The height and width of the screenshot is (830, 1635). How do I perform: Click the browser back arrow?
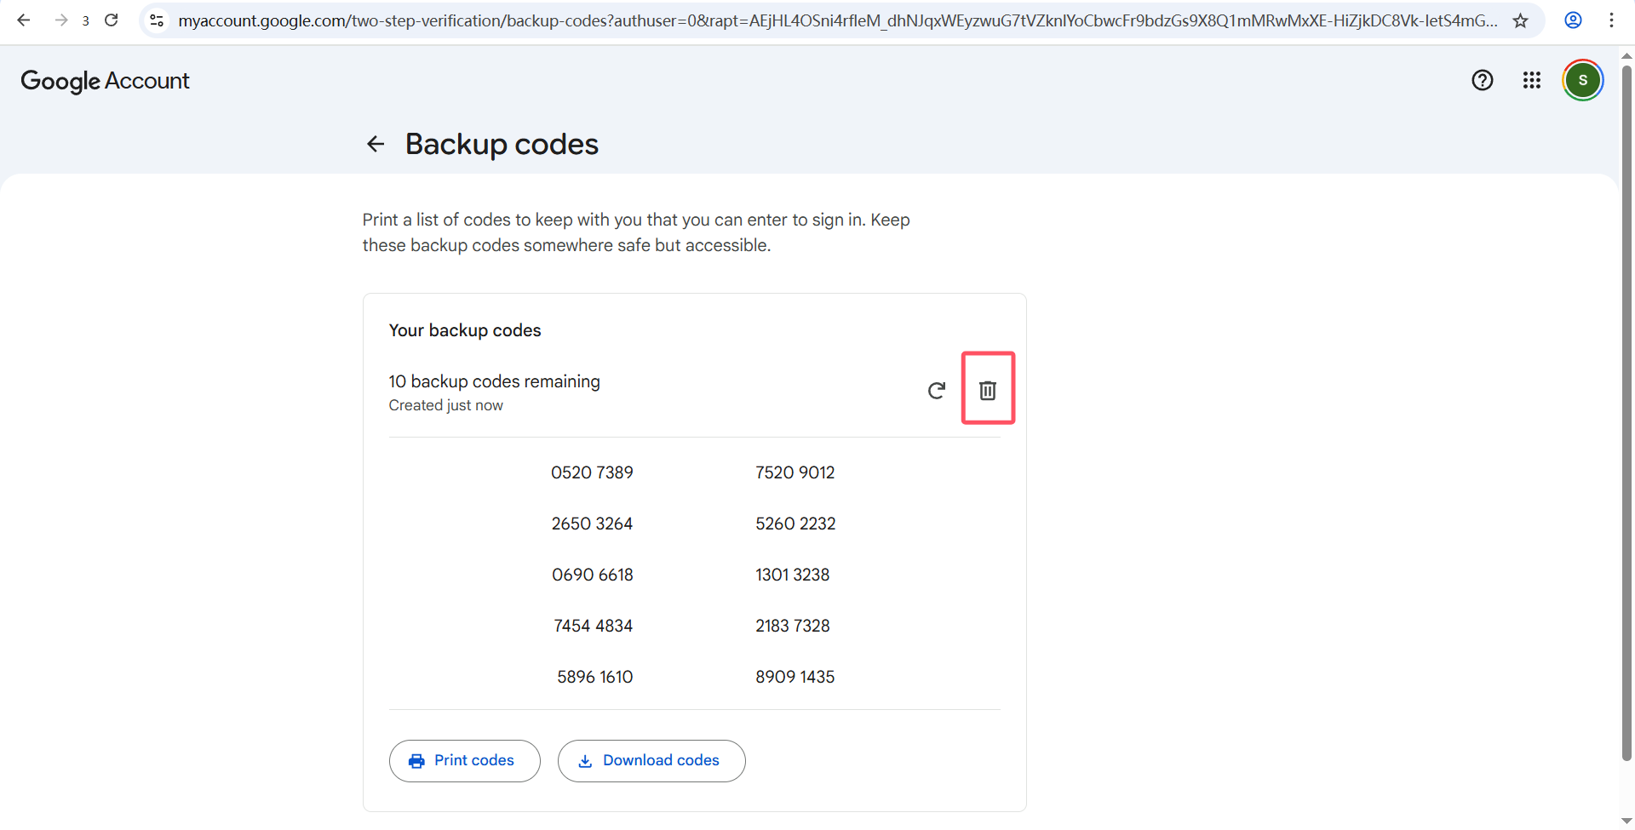(x=24, y=20)
